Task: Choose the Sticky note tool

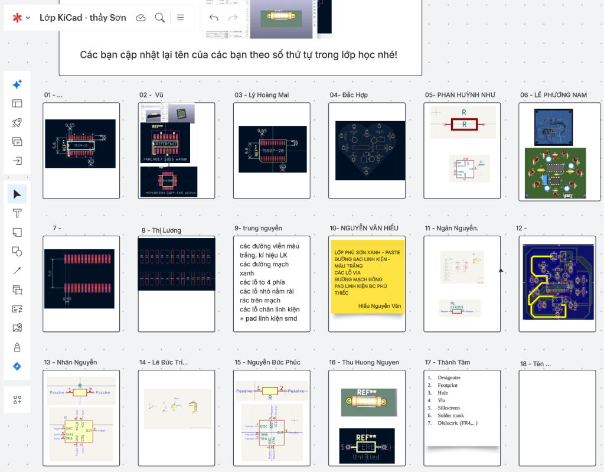Action: [17, 232]
